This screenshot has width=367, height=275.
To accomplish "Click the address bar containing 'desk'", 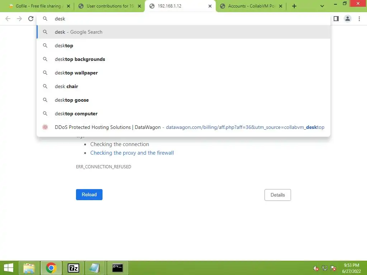I will (x=183, y=19).
